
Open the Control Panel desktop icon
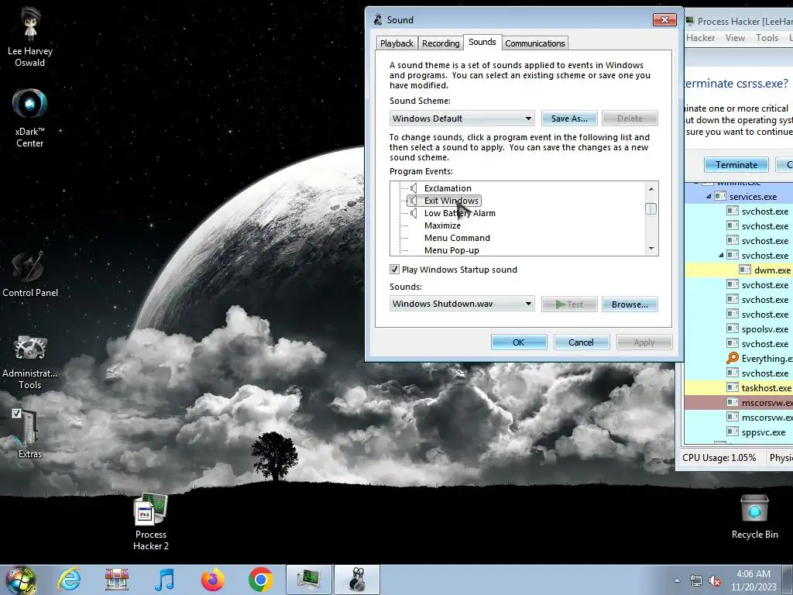(30, 274)
